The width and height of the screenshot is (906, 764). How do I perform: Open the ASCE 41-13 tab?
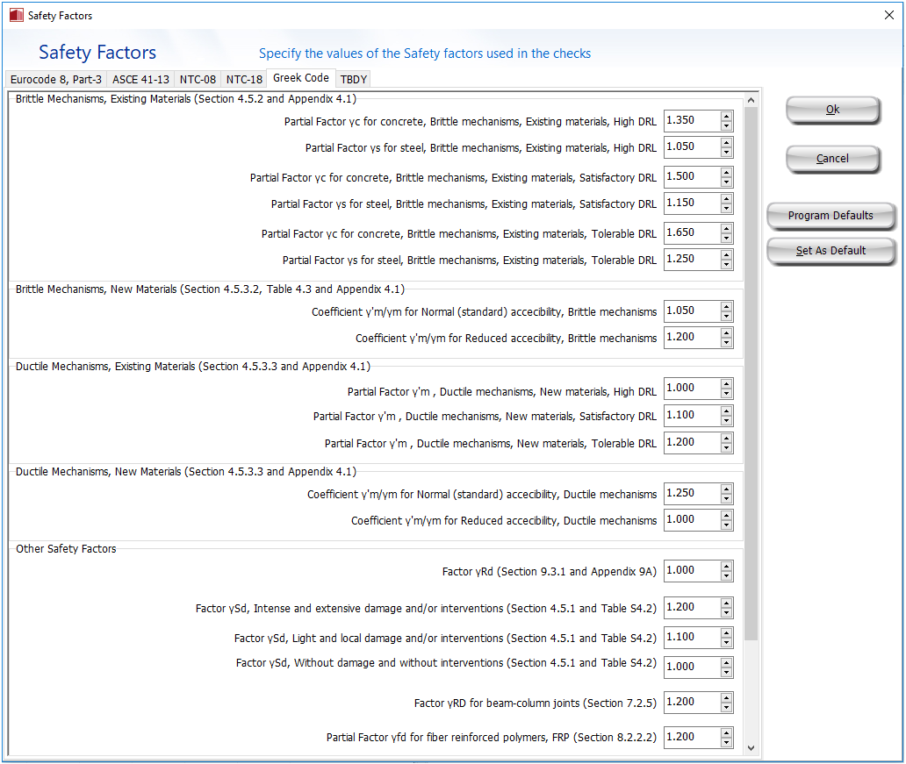[x=140, y=79]
